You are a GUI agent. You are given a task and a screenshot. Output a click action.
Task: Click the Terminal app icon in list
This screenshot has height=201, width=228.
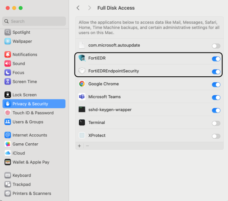pos(82,123)
